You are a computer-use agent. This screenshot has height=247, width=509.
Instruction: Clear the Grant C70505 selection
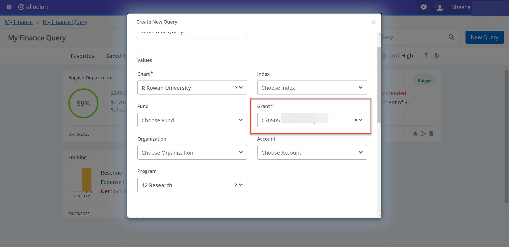coord(356,120)
